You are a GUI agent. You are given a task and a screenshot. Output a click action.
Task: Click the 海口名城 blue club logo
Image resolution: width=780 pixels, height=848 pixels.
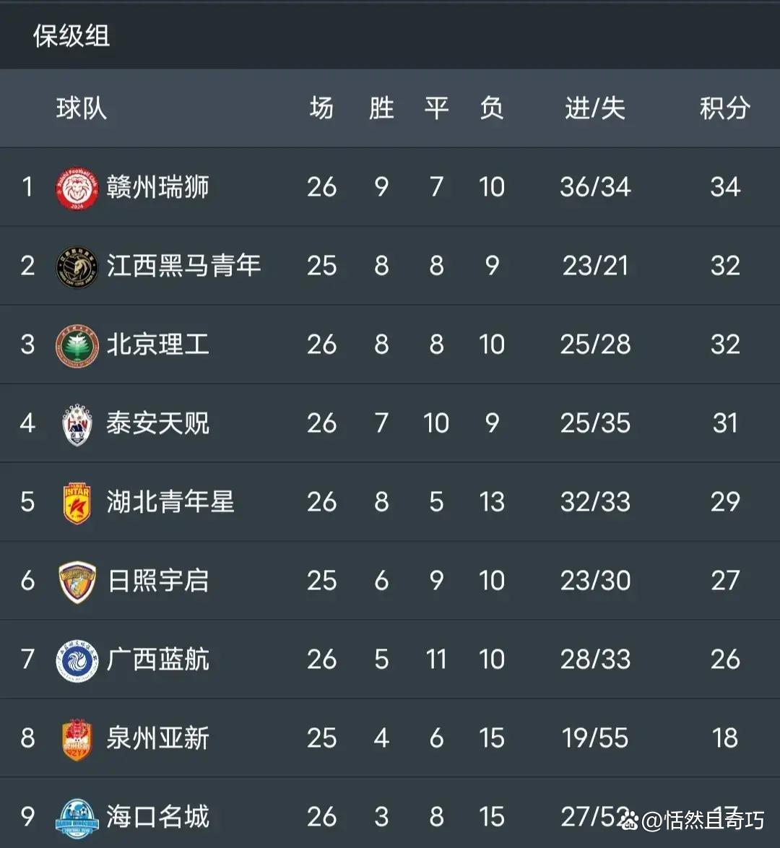(x=77, y=818)
